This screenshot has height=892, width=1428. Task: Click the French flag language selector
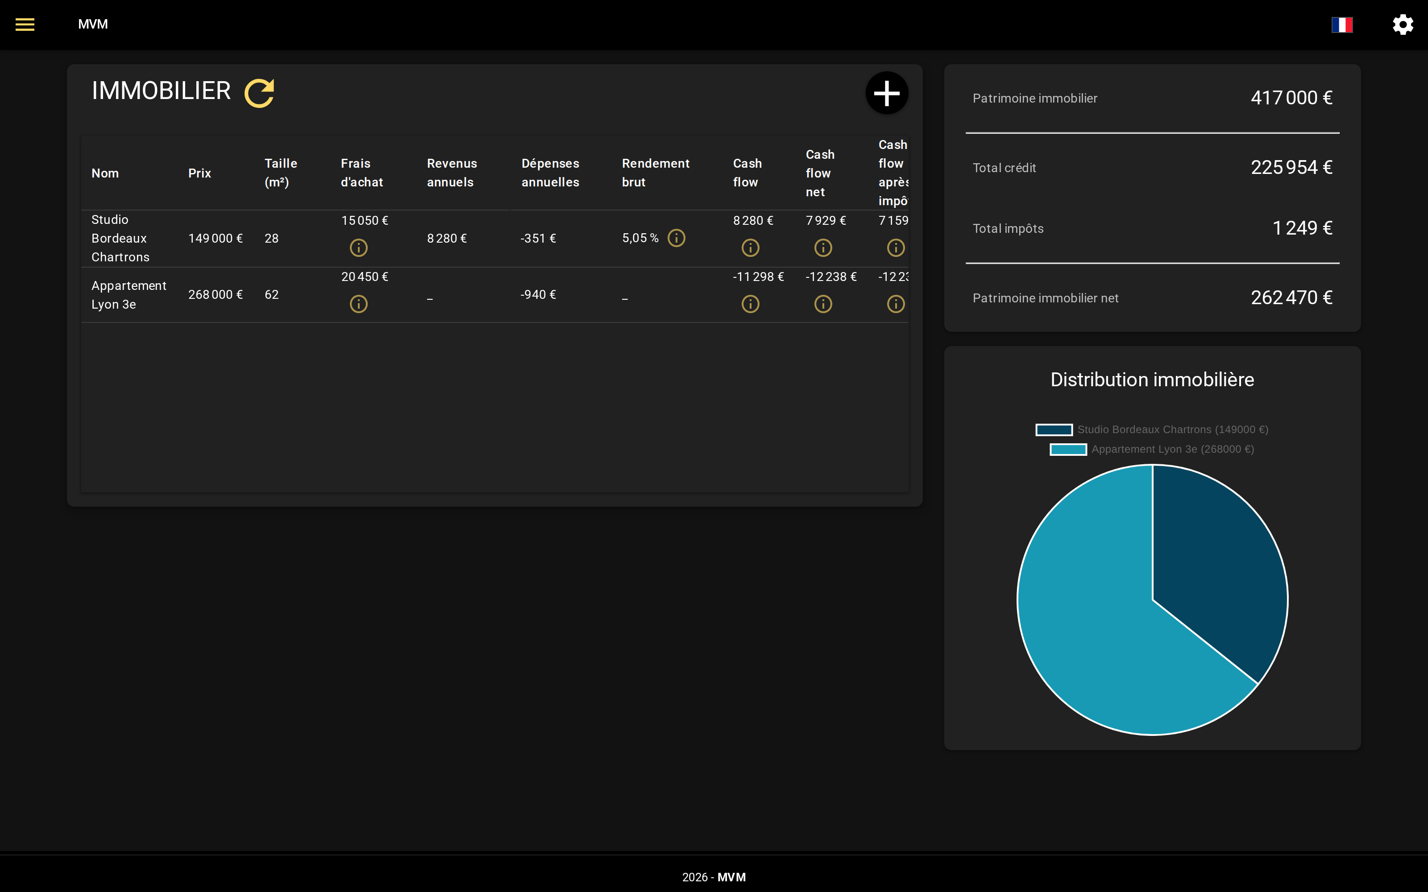point(1342,25)
